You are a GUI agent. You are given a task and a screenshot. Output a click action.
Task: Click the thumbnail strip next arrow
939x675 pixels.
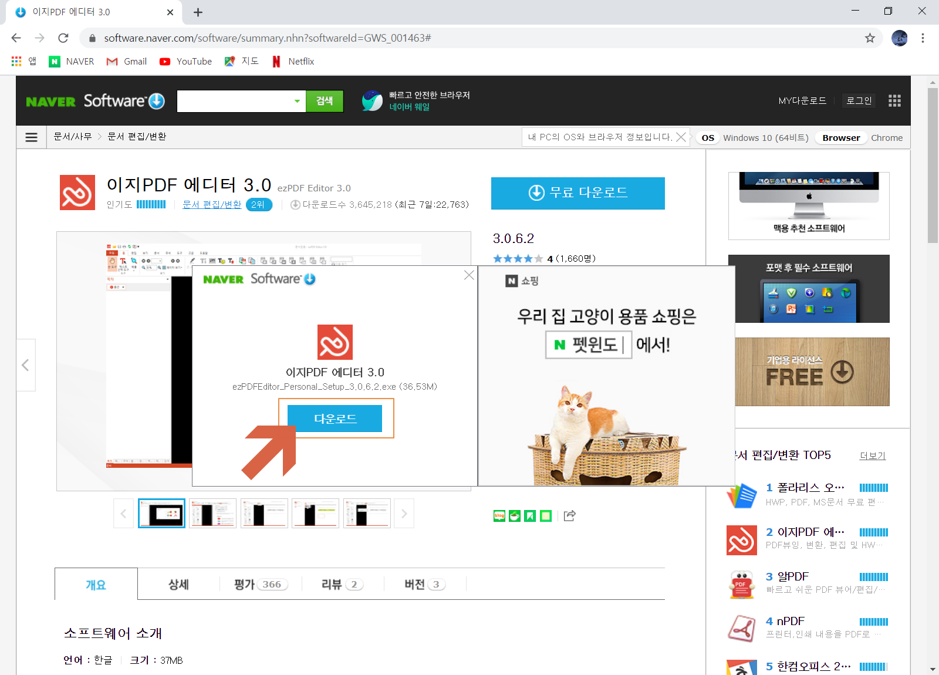coord(404,514)
